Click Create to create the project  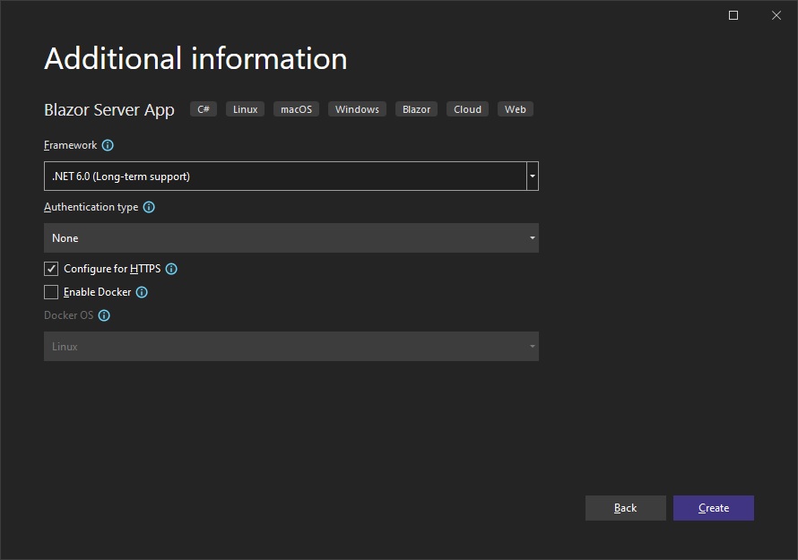tap(713, 508)
